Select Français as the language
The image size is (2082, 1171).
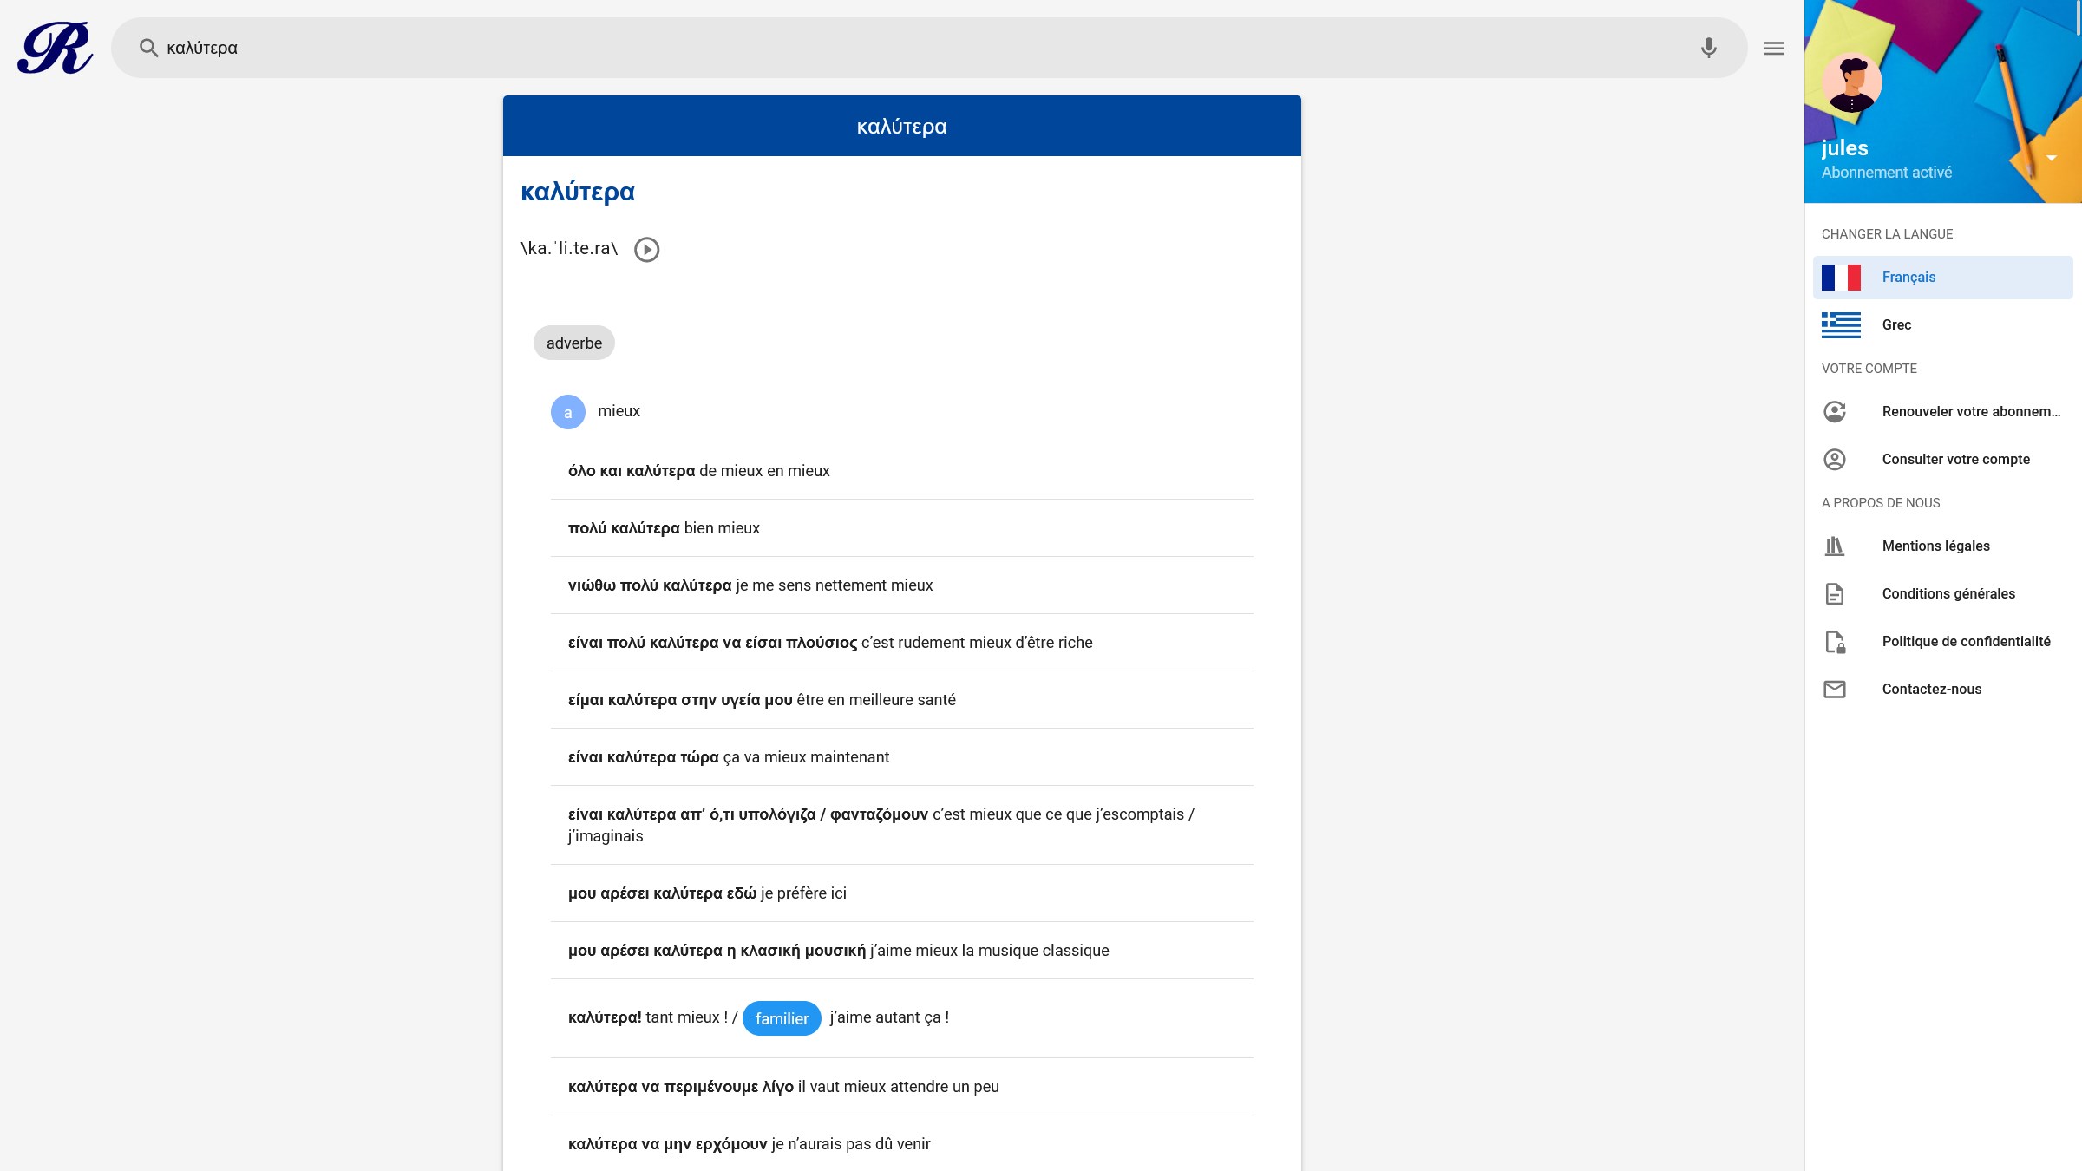coord(1908,278)
